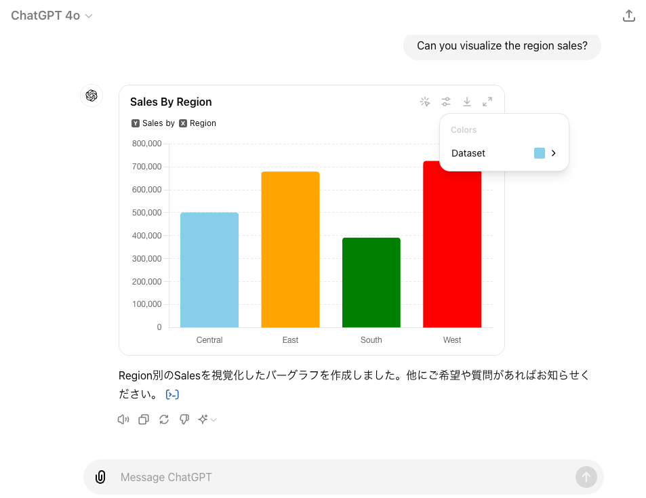Select the Dataset entry in Colors menu
The width and height of the screenshot is (646, 498).
point(469,153)
